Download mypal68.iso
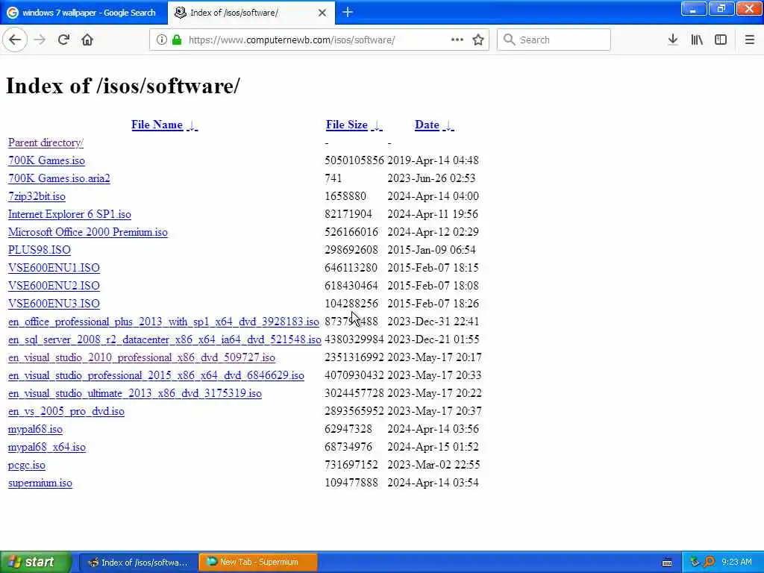This screenshot has height=573, width=764. click(35, 429)
